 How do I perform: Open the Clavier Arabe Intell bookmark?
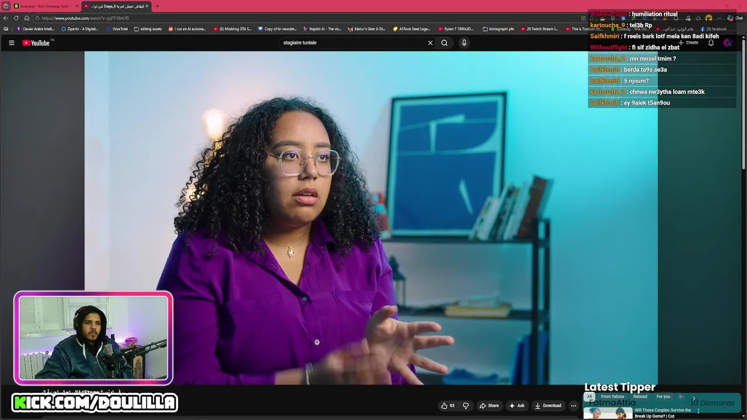tap(36, 29)
